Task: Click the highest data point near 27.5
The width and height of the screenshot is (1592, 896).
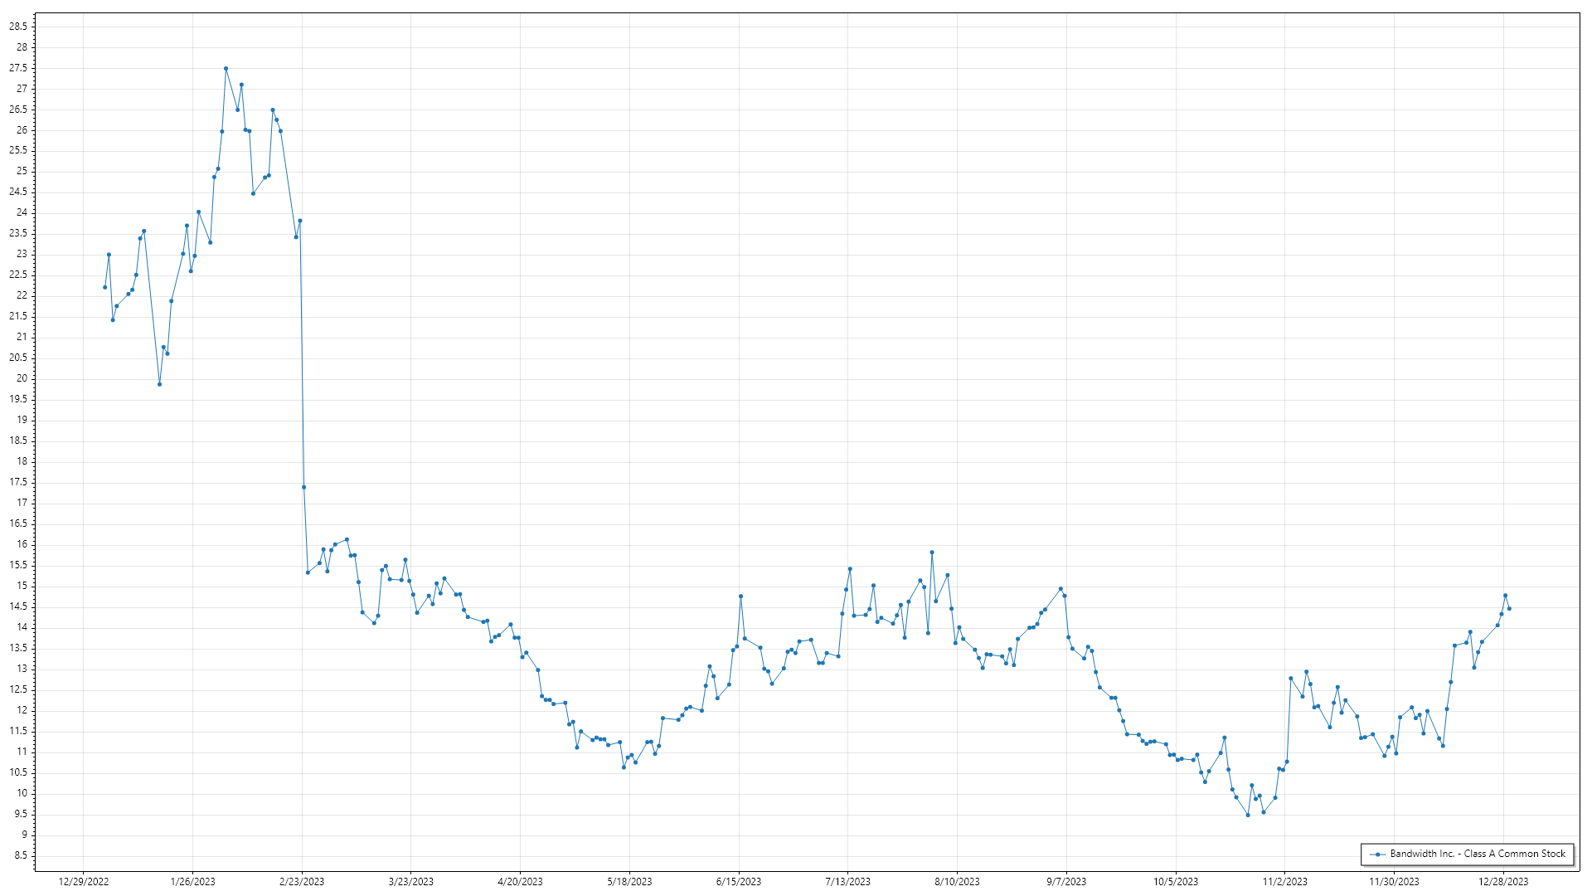Action: point(226,69)
